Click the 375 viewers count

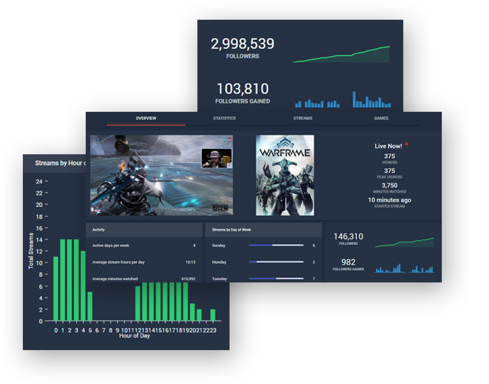point(389,156)
